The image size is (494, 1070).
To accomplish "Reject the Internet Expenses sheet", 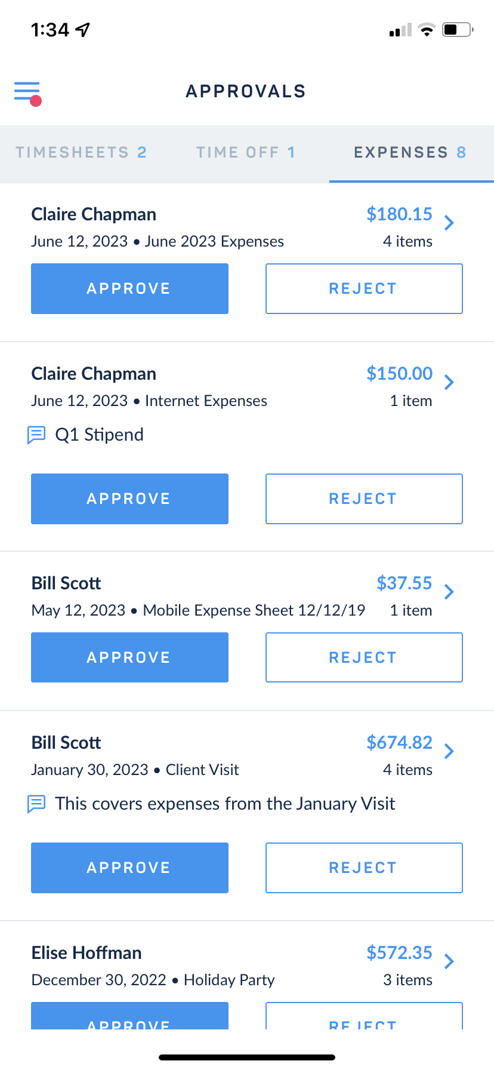I will (364, 499).
